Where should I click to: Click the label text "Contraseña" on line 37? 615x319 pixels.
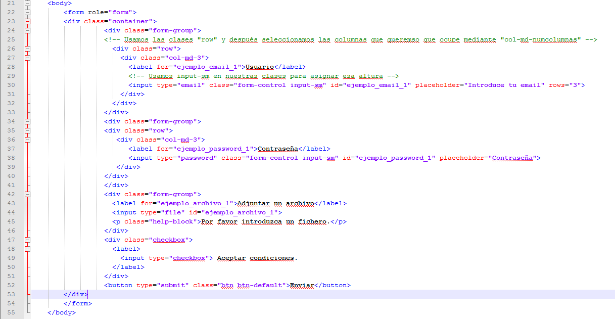click(278, 149)
